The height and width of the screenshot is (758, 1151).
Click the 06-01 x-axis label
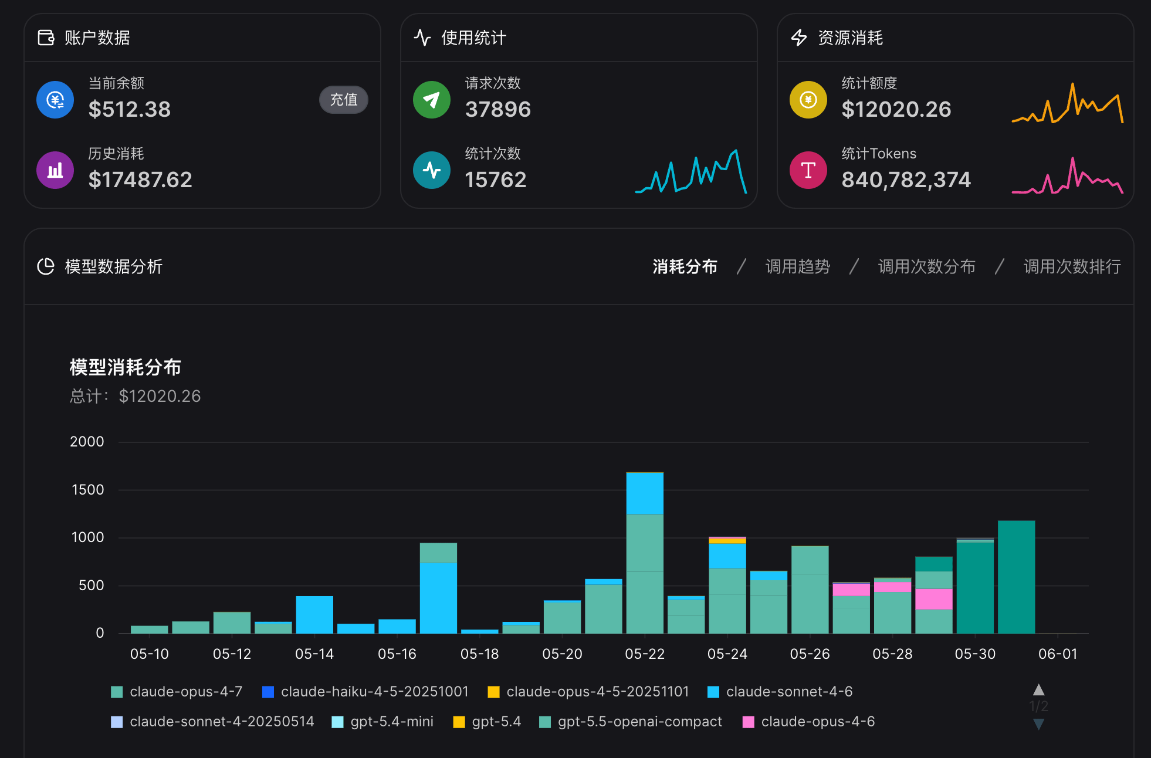(x=1058, y=654)
